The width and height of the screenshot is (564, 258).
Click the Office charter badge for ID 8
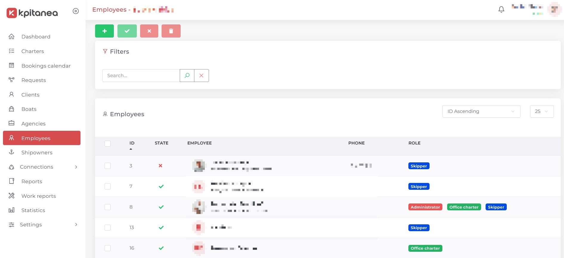[464, 207]
